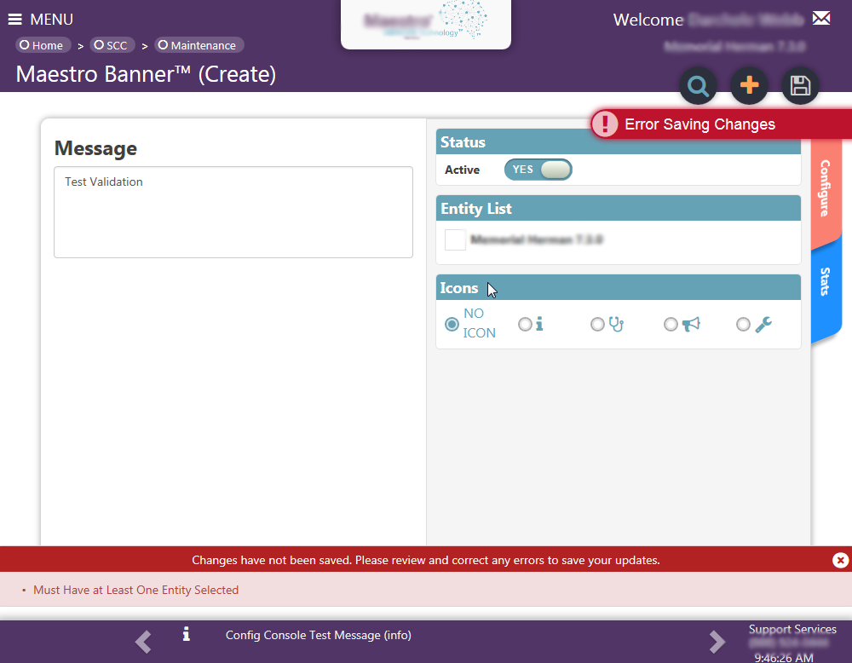
Task: Click the info icon in footer banner
Action: pos(186,634)
